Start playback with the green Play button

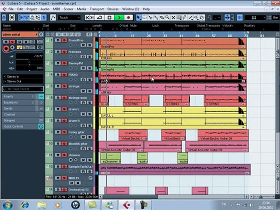coord(119,17)
